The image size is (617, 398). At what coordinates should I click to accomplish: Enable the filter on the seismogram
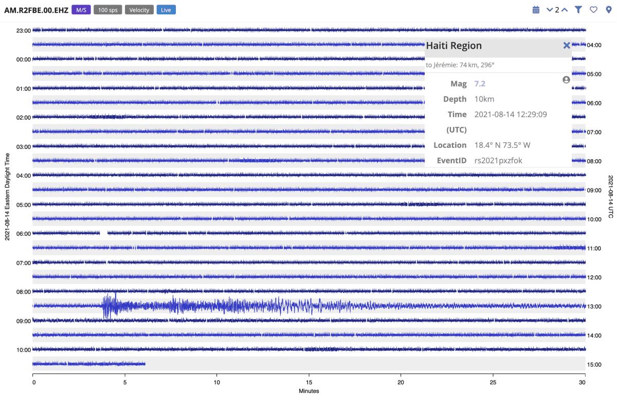(578, 9)
